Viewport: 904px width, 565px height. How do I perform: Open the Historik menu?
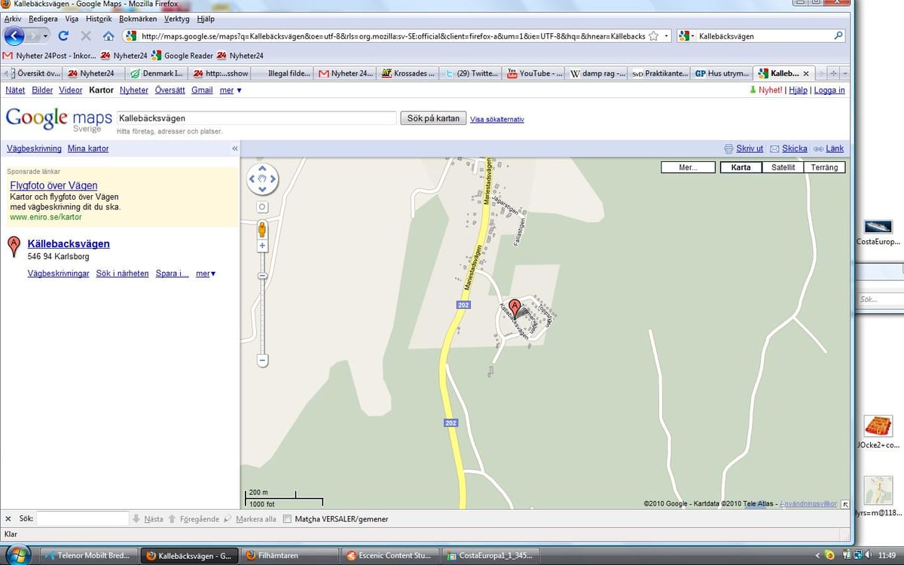(x=99, y=19)
